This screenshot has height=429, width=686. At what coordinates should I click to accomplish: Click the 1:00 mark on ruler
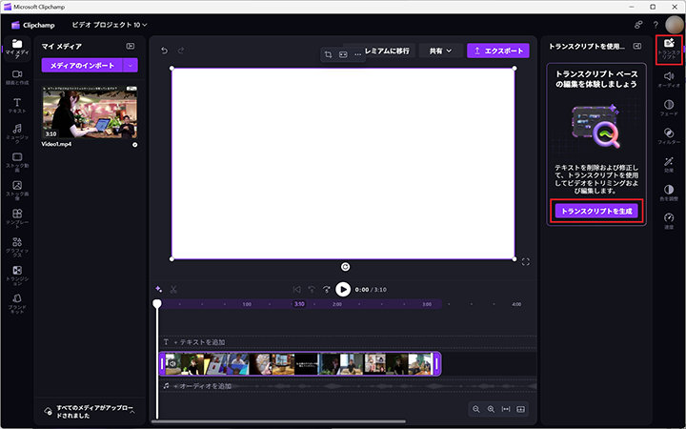pyautogui.click(x=247, y=304)
